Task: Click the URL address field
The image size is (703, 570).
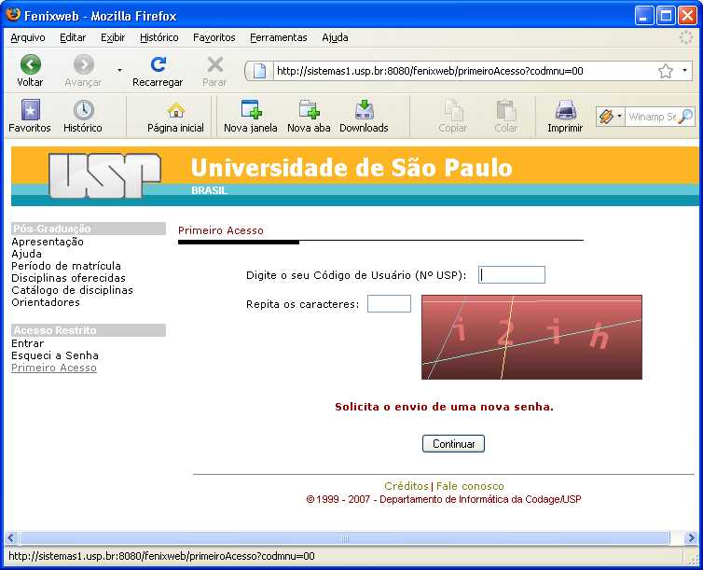Action: pos(464,71)
